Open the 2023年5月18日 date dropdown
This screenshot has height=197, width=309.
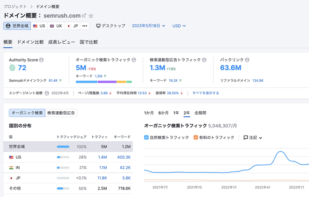click(x=148, y=26)
